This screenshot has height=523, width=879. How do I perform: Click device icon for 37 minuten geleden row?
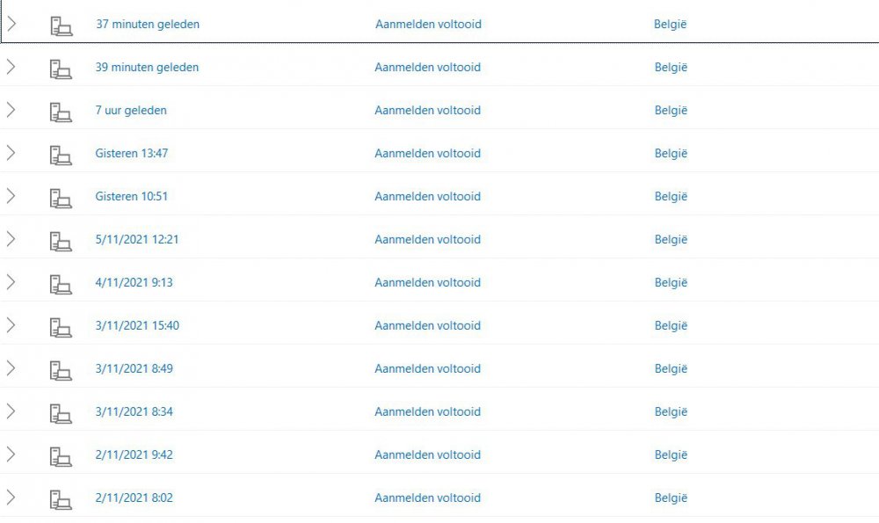(61, 25)
